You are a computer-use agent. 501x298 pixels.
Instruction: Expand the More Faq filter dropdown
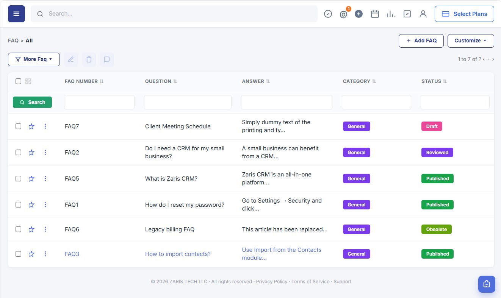(x=34, y=59)
